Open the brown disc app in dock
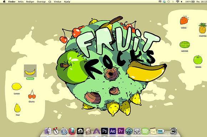The image size is (207, 137). tap(88, 131)
